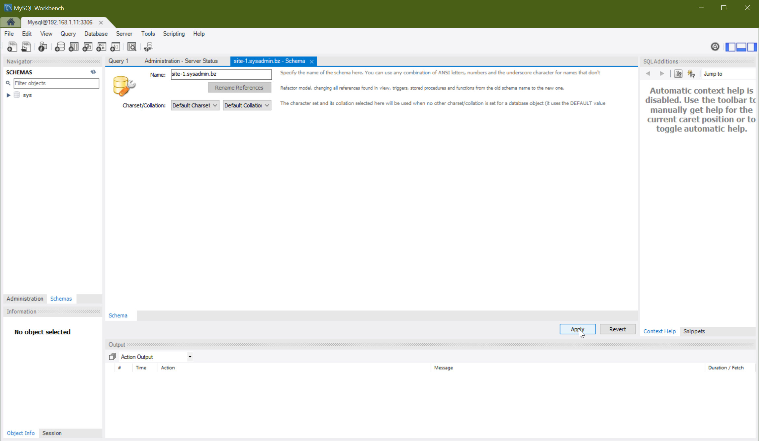Click the context help back arrow icon
The height and width of the screenshot is (441, 759).
coord(648,73)
